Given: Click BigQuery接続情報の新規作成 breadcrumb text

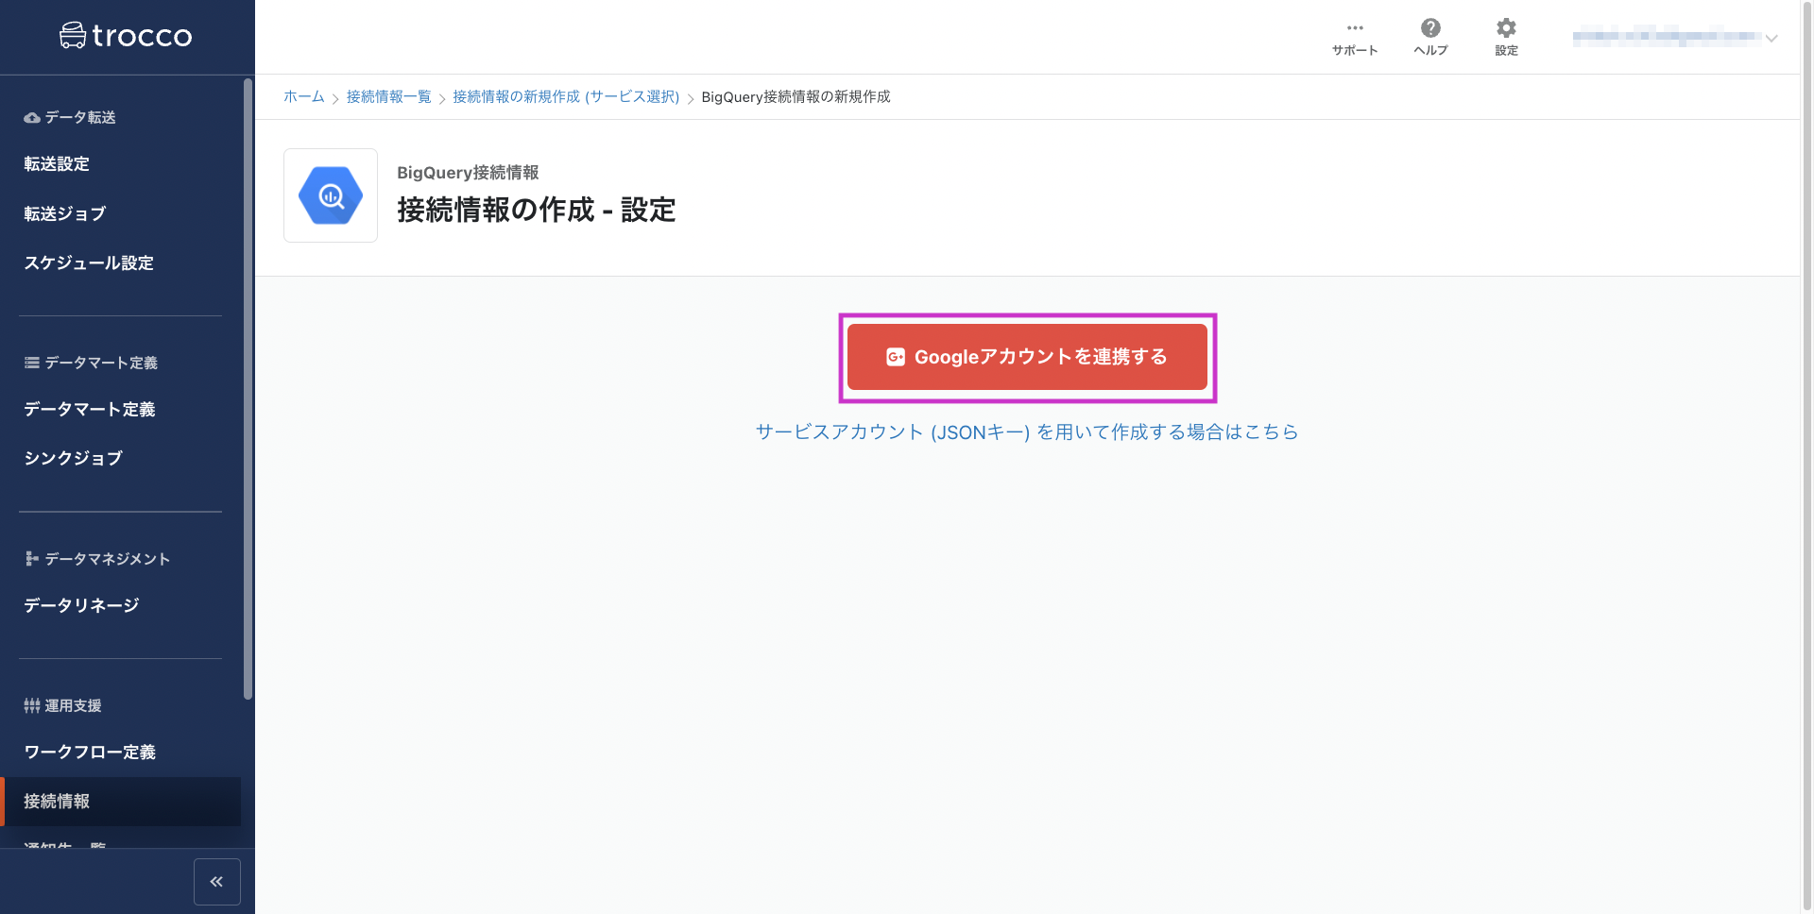Looking at the screenshot, I should (796, 96).
